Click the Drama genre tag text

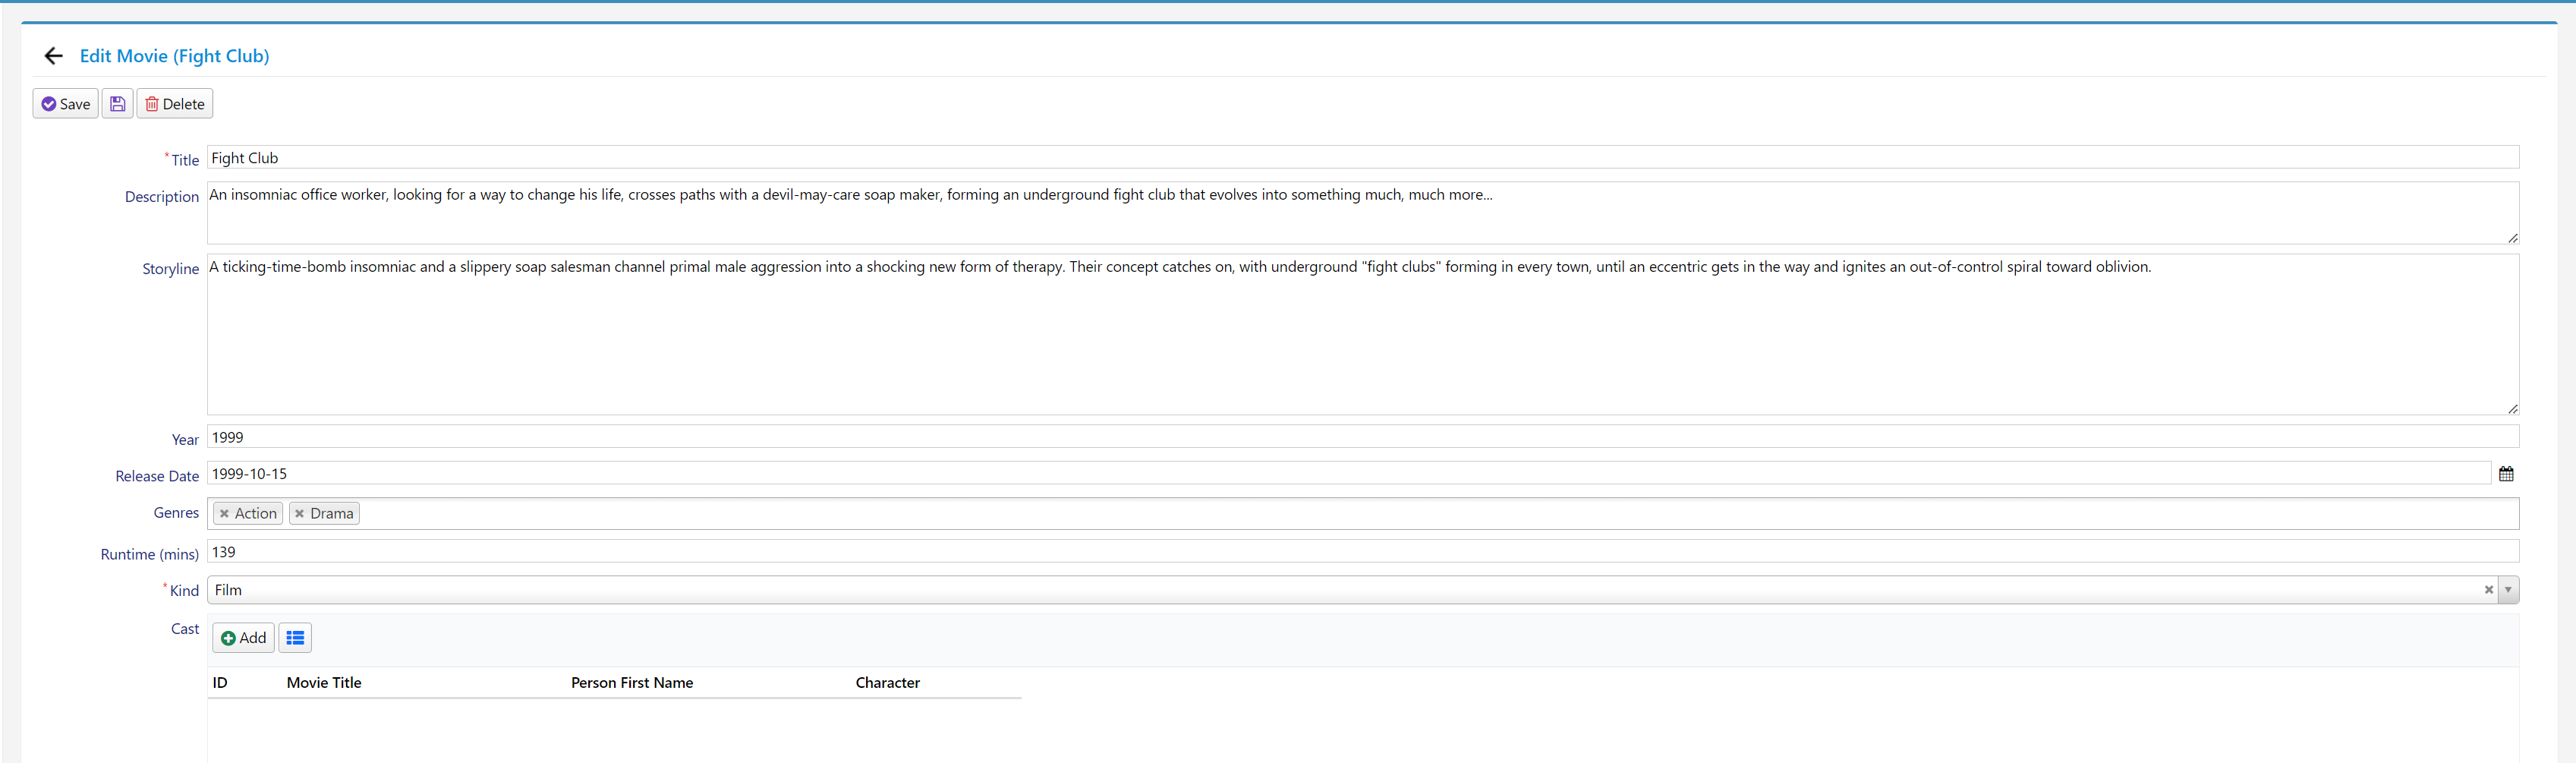click(x=332, y=514)
